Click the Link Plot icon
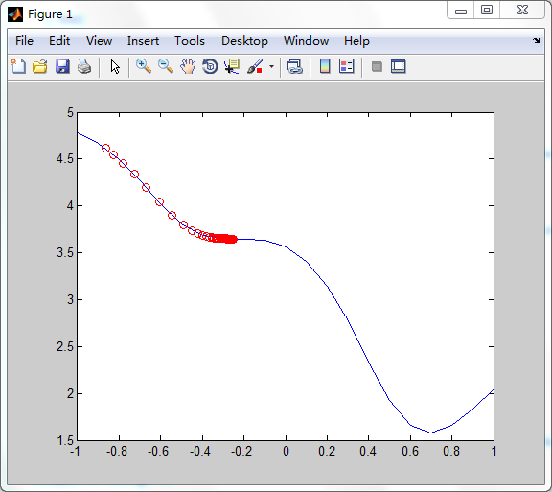Image resolution: width=552 pixels, height=492 pixels. [294, 66]
